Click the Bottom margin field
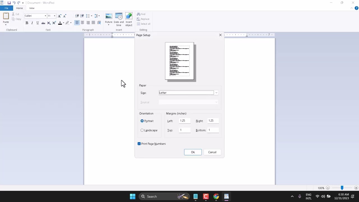 pos(213,130)
